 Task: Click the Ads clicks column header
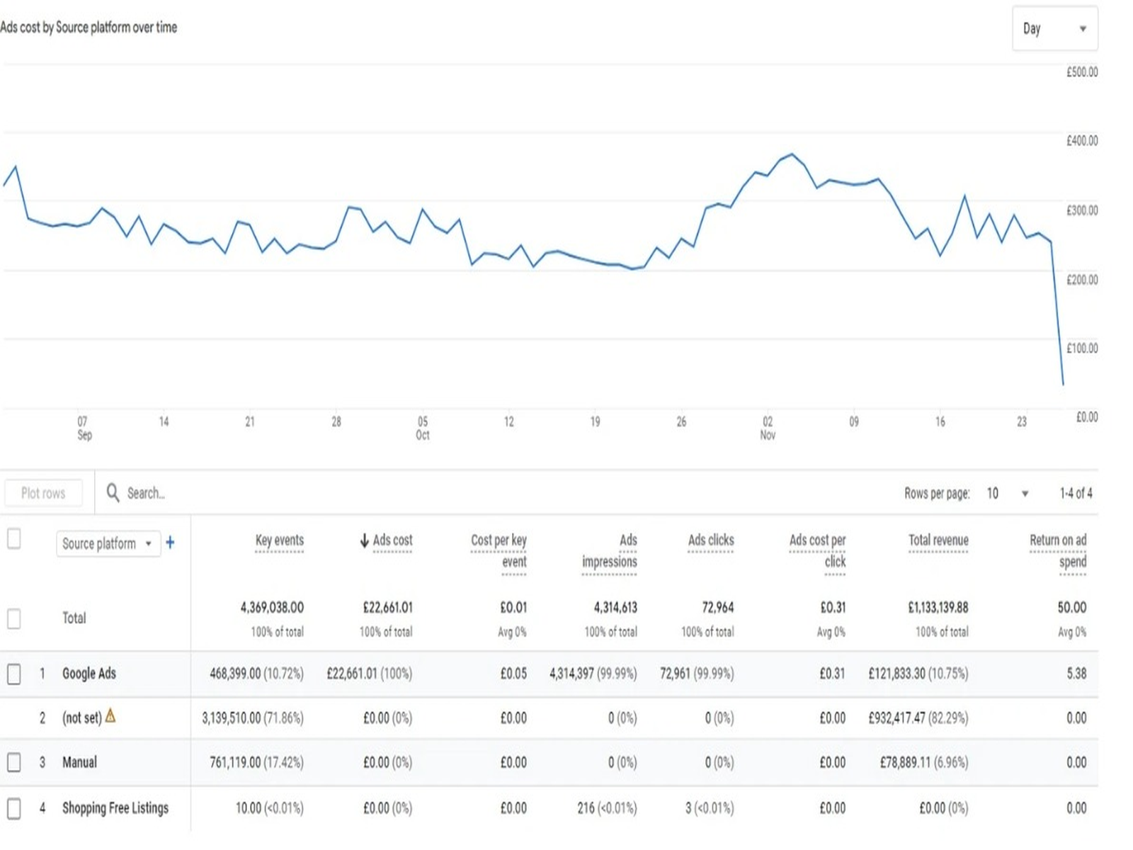point(711,540)
